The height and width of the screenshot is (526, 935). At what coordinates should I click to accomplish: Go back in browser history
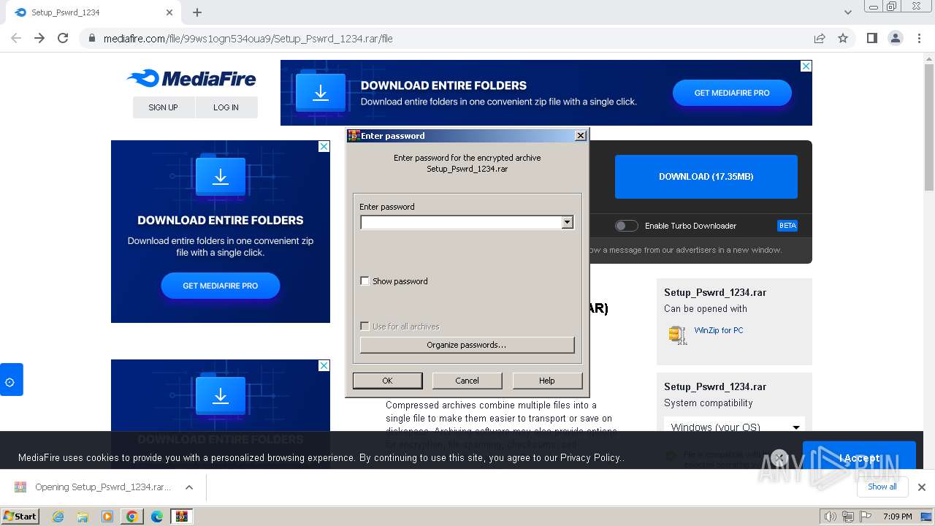tap(16, 38)
